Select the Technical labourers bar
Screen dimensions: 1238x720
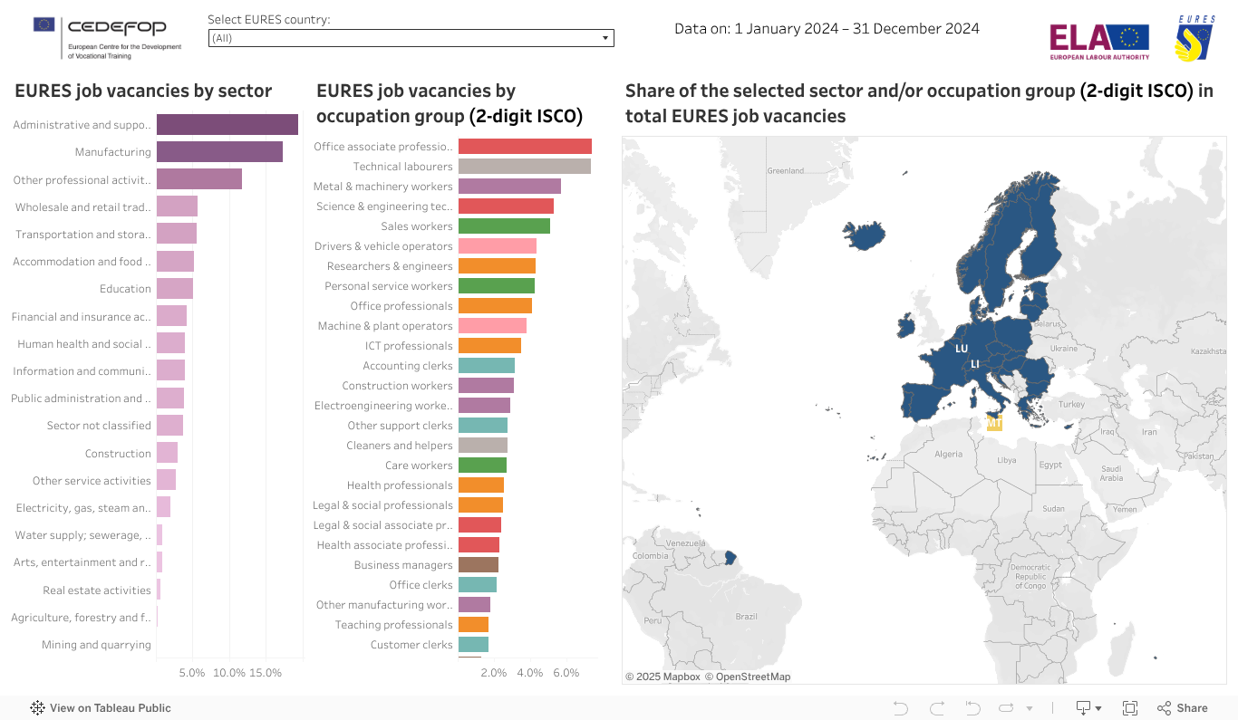point(524,167)
